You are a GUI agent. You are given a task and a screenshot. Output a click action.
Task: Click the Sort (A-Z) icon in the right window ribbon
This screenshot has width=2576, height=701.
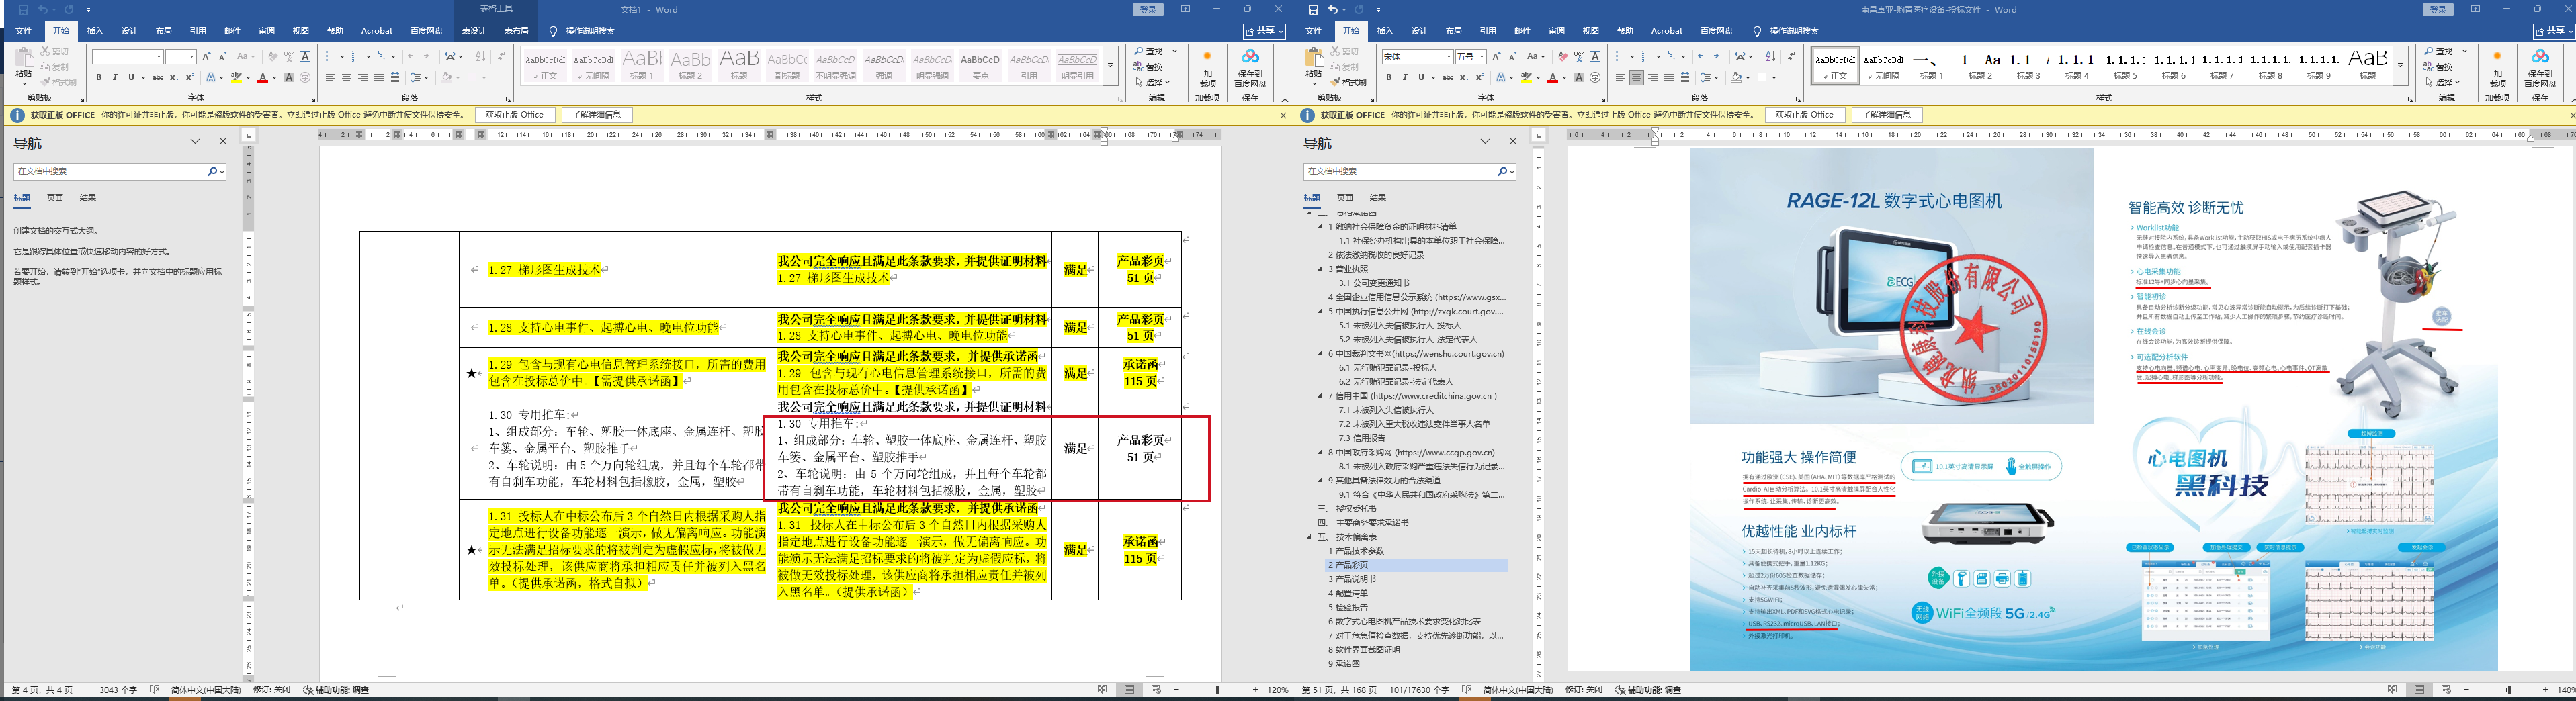[x=1770, y=57]
